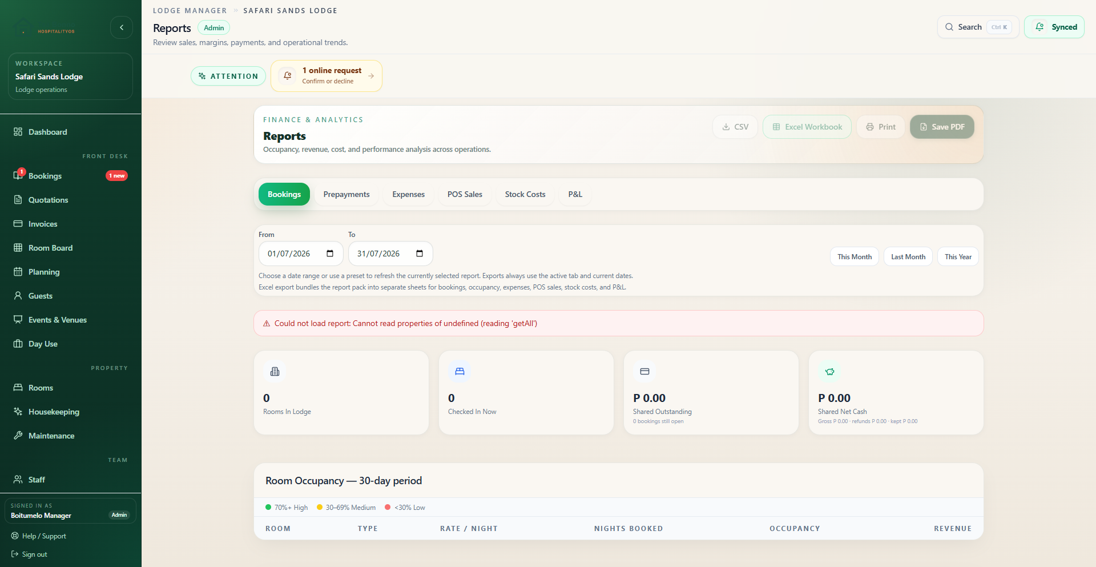Click the Day Use icon
This screenshot has width=1096, height=567.
(18, 344)
